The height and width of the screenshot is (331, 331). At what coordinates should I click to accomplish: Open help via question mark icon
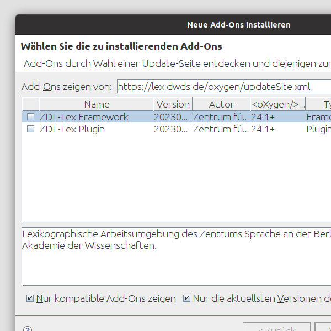pos(28,329)
